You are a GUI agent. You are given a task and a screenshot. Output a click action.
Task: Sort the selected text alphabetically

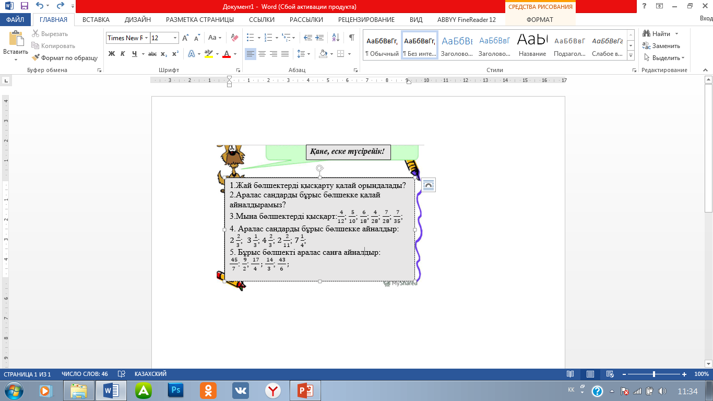coord(336,38)
